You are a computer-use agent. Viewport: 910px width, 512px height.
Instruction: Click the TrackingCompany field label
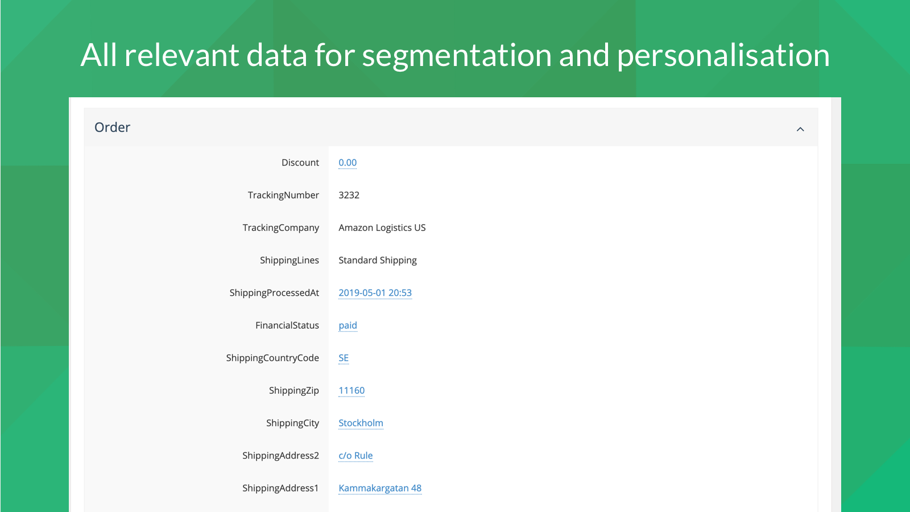280,228
